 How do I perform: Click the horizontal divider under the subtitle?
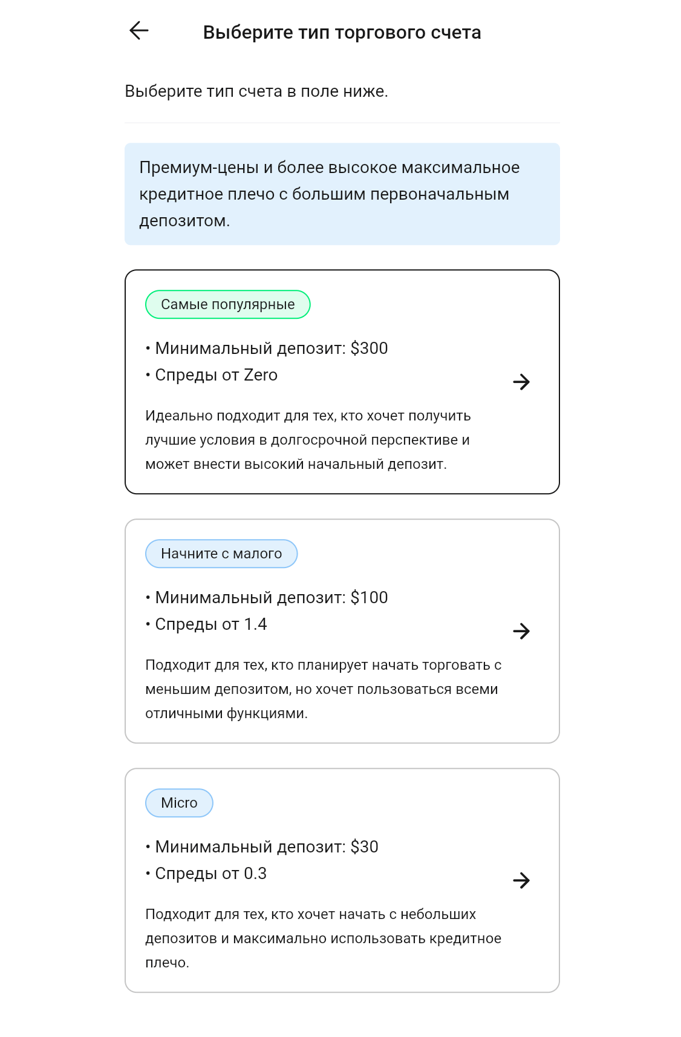click(342, 123)
